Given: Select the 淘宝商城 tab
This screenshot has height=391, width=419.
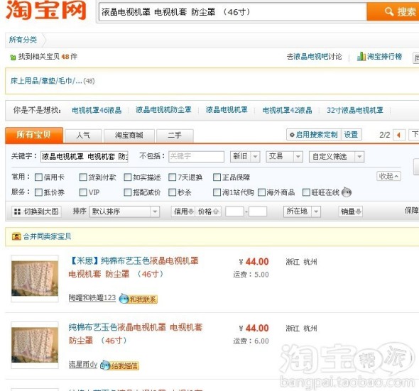Looking at the screenshot, I should click(129, 135).
